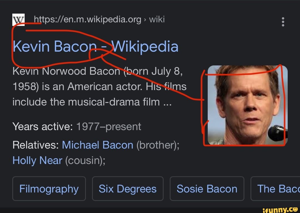300x213 pixels.
Task: Click the Wikipedia 'W' favicon
Action: pyautogui.click(x=18, y=20)
